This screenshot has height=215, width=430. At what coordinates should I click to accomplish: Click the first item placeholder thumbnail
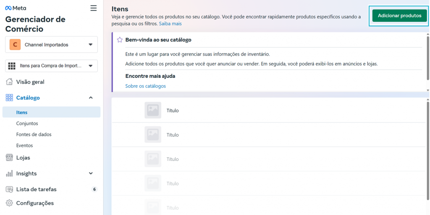coord(153,110)
